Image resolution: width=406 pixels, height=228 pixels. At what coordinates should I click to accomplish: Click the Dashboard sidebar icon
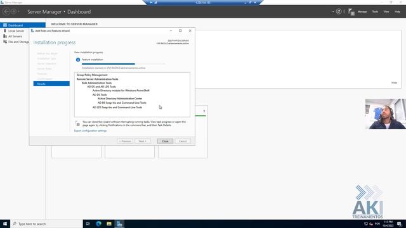click(x=5, y=25)
